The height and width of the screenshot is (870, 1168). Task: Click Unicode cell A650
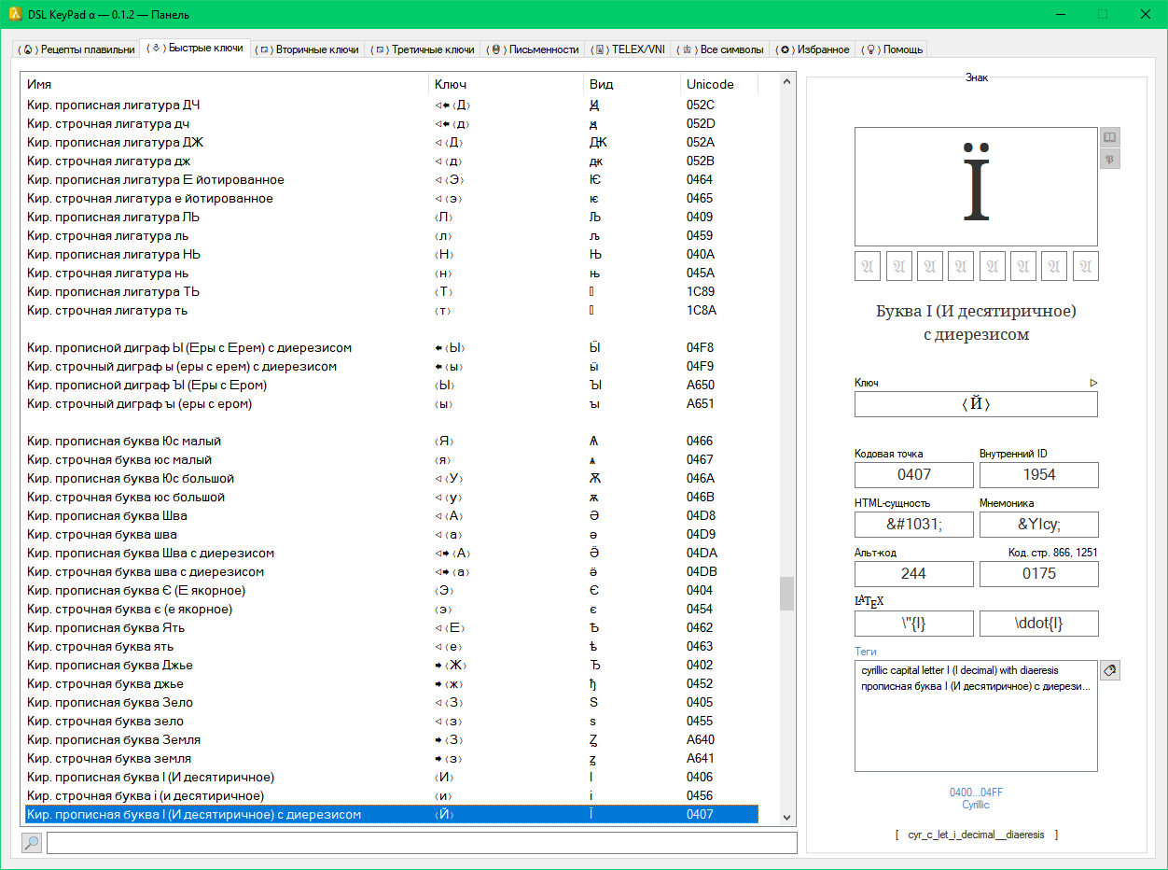coord(700,385)
